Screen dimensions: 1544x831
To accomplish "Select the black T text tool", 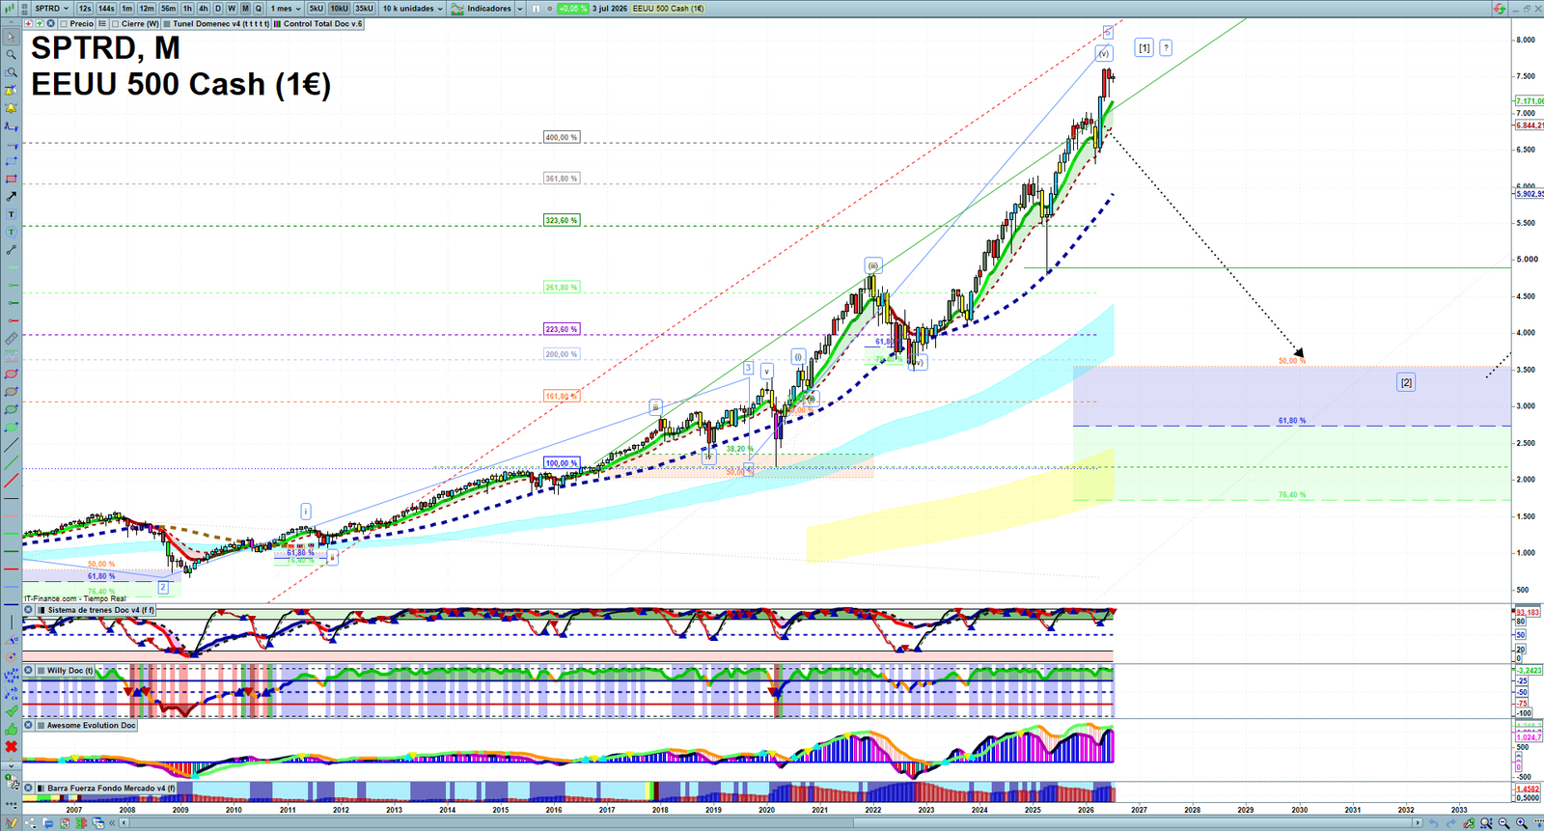I will (x=12, y=214).
